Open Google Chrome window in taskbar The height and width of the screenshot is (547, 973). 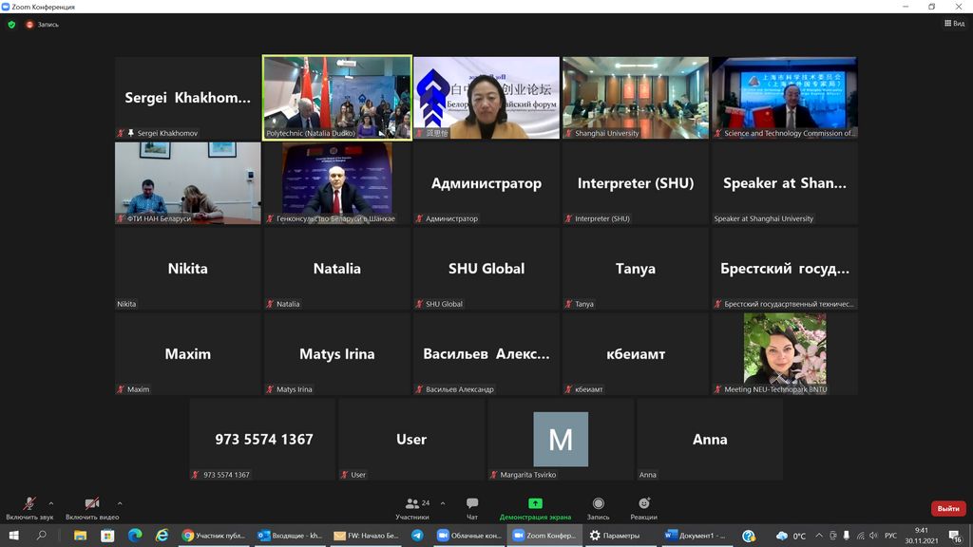tap(216, 536)
